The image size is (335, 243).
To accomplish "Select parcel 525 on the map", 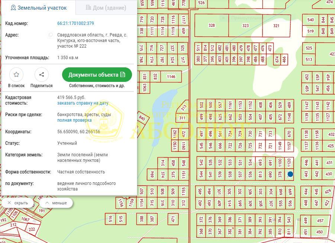I will [309, 48].
